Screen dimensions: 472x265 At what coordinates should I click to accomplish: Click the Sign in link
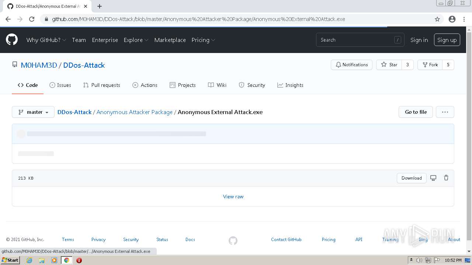point(419,40)
